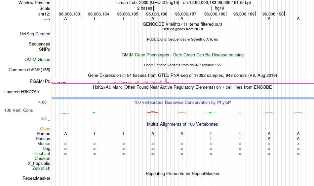Image resolution: width=314 pixels, height=186 pixels.
Task: Click the GTEx expression bar chart for PGAM1P5
Action: pos(114,81)
